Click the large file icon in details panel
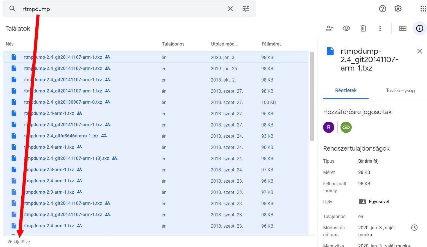This screenshot has width=427, height=247. click(x=330, y=51)
